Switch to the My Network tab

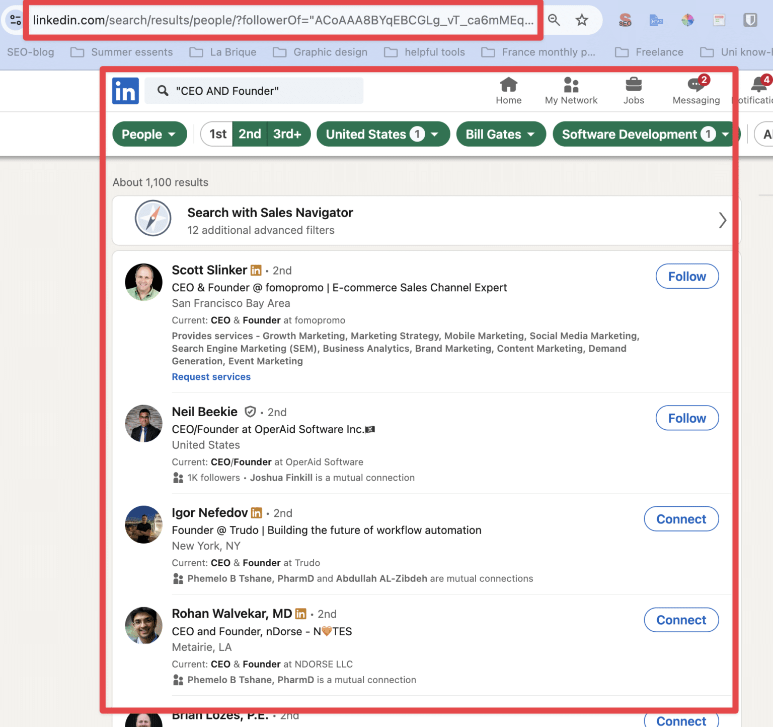(x=571, y=91)
